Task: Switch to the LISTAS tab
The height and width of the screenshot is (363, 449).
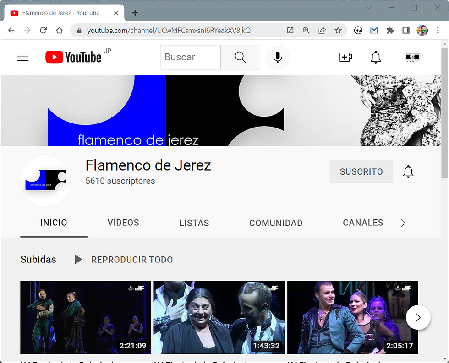Action: 194,223
